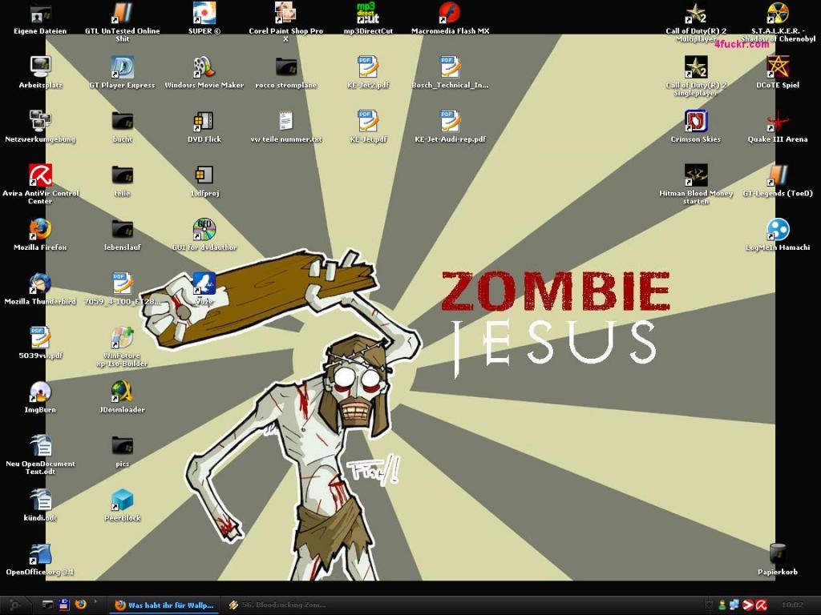The height and width of the screenshot is (615, 821).
Task: Open the Mozilla Firefox desktop shortcut
Action: pyautogui.click(x=40, y=230)
